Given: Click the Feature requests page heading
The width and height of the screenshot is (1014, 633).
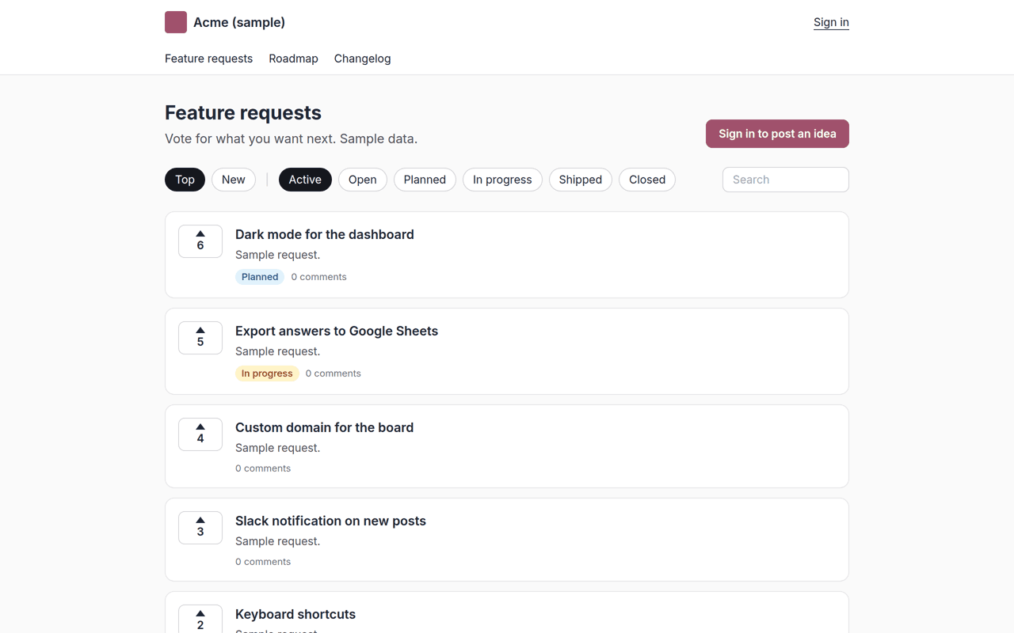Looking at the screenshot, I should tap(243, 112).
